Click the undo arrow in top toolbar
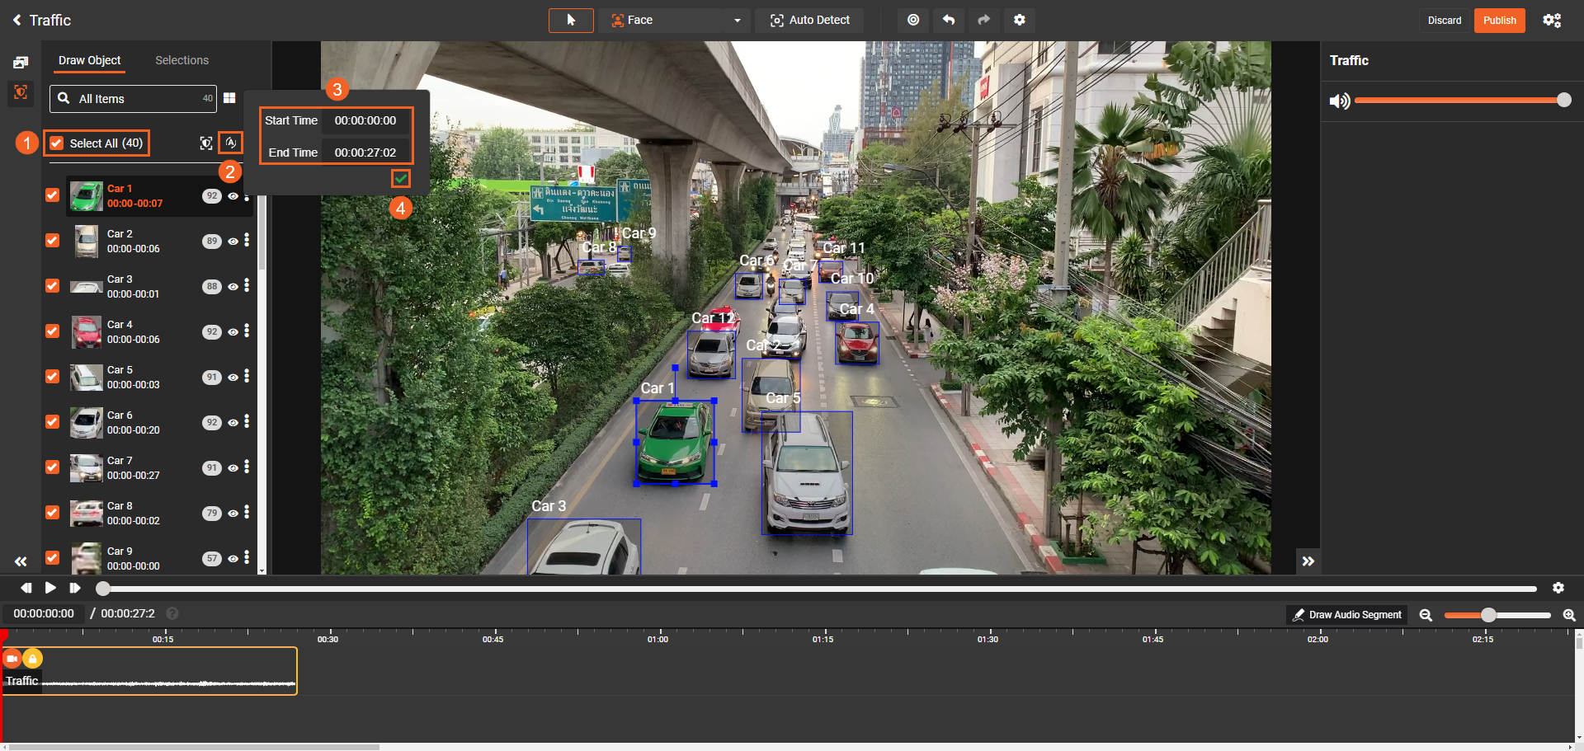 [949, 20]
